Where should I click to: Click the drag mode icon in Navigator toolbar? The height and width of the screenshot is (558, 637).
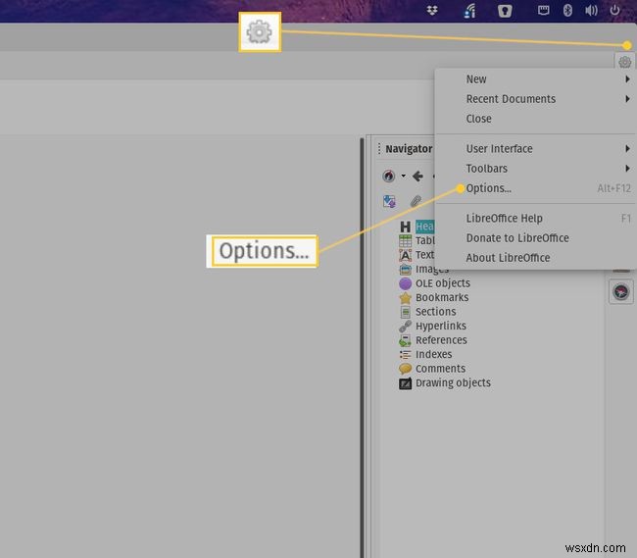coord(389,201)
